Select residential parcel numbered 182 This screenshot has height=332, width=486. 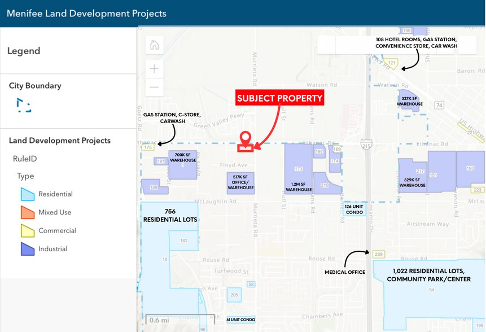tap(184, 241)
